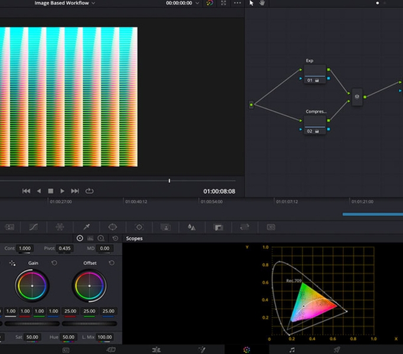Screen dimensions: 403x354
Task: Reset the Gain color wheel
Action: [x=54, y=263]
